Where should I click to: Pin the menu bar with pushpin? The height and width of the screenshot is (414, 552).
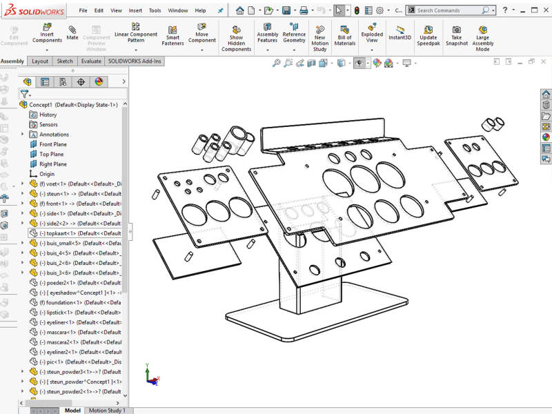(220, 11)
